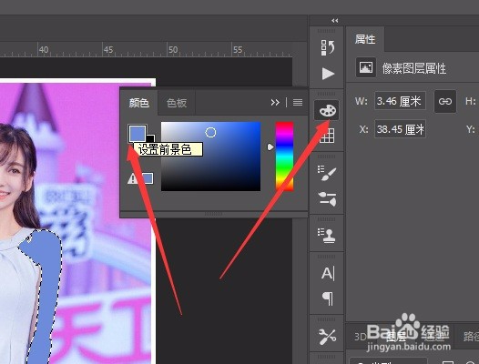This screenshot has height=364, width=479.
Task: Expand Color panel group chevrons
Action: [275, 103]
